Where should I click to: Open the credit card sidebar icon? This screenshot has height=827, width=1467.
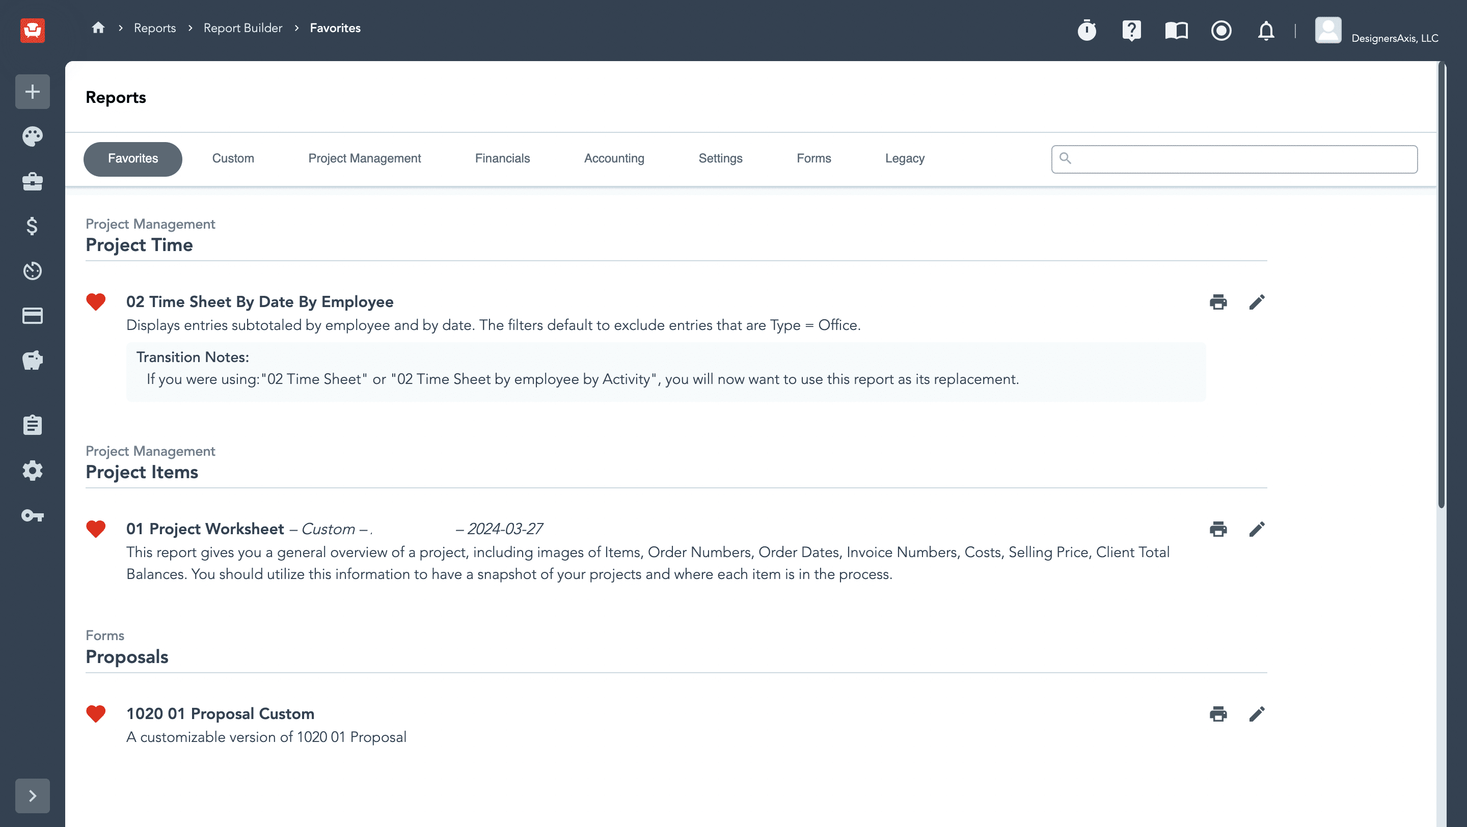[33, 315]
